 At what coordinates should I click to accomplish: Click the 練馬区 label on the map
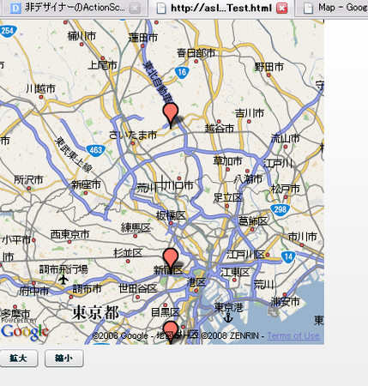point(136,228)
